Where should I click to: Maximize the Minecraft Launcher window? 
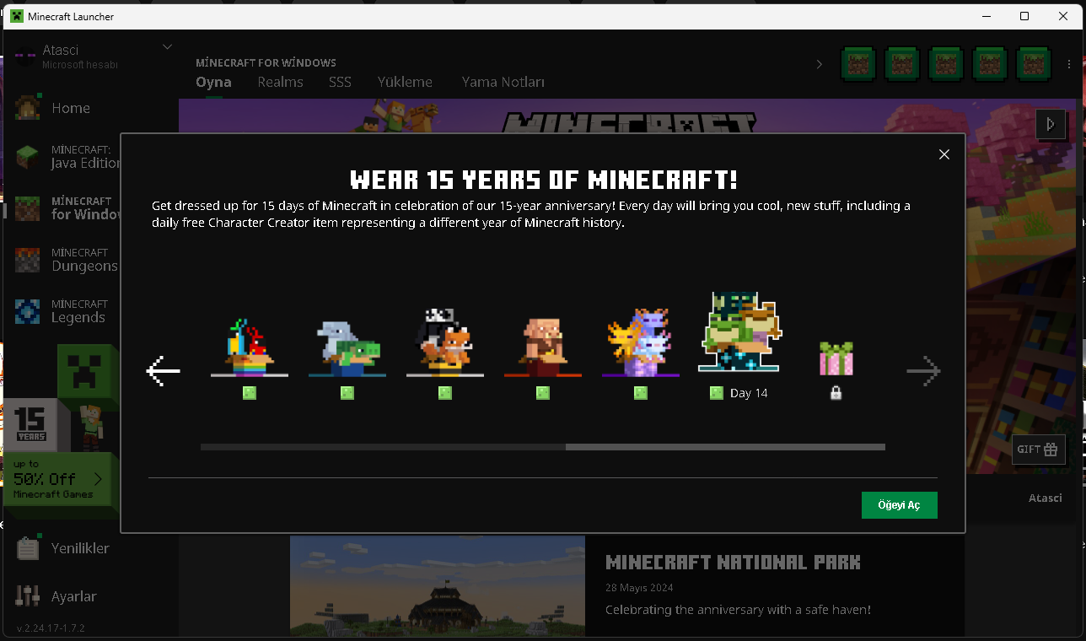tap(1024, 16)
